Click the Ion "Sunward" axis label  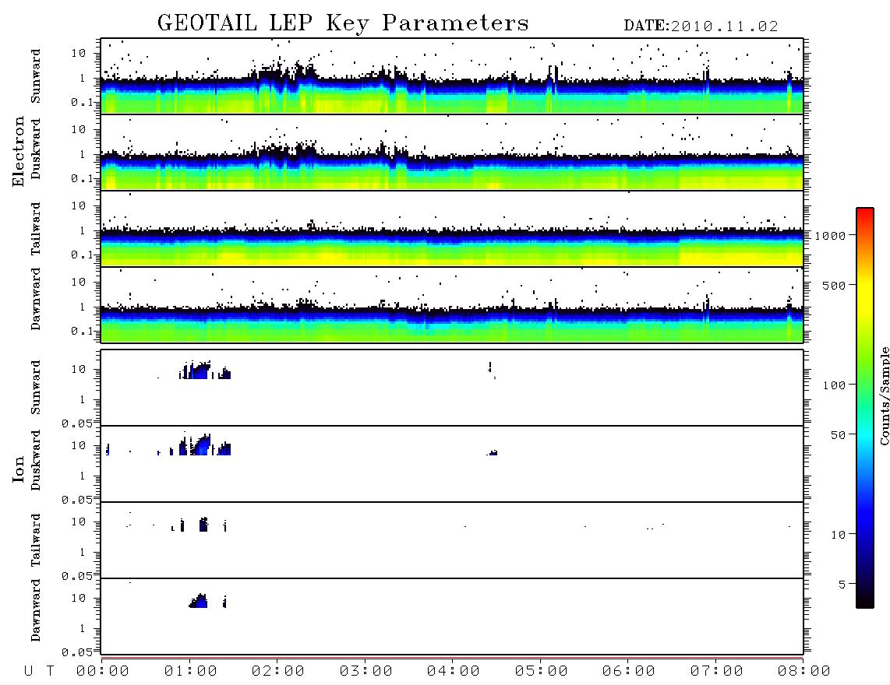tap(36, 387)
